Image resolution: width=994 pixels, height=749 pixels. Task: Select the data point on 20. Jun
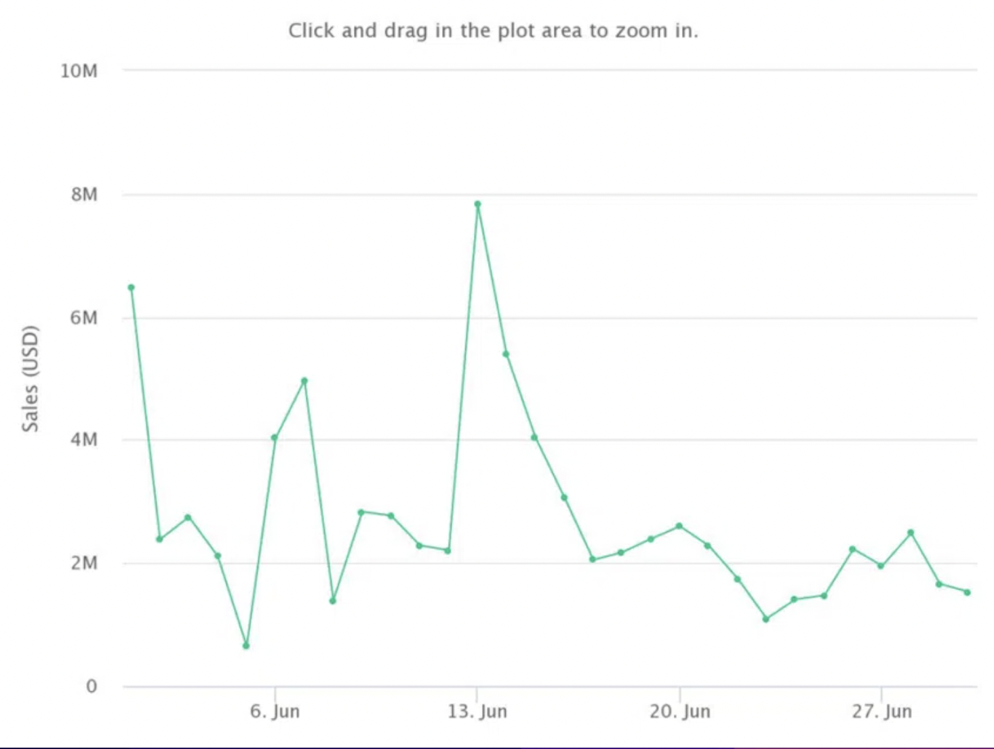(x=679, y=526)
